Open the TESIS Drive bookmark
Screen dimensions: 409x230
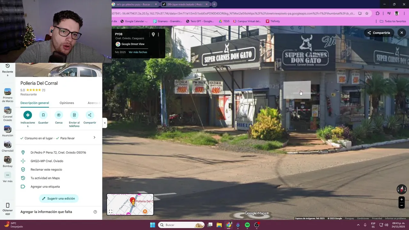224,21
